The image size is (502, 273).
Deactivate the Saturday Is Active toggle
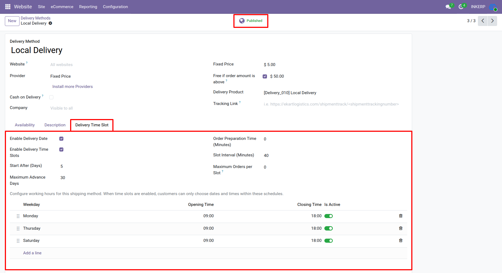pyautogui.click(x=329, y=241)
